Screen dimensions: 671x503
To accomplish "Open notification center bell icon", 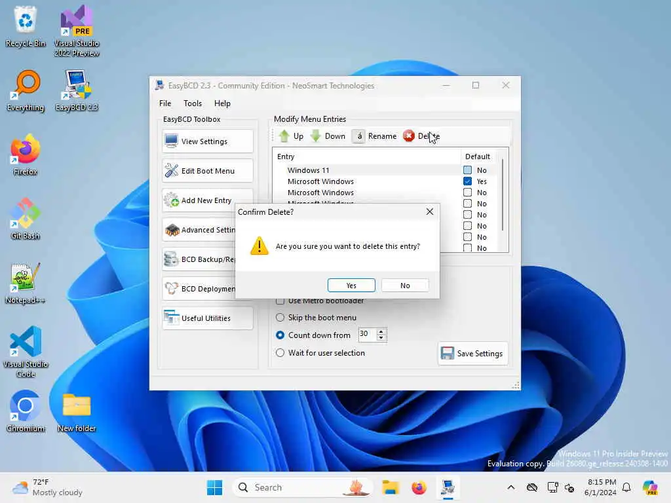I will (626, 487).
